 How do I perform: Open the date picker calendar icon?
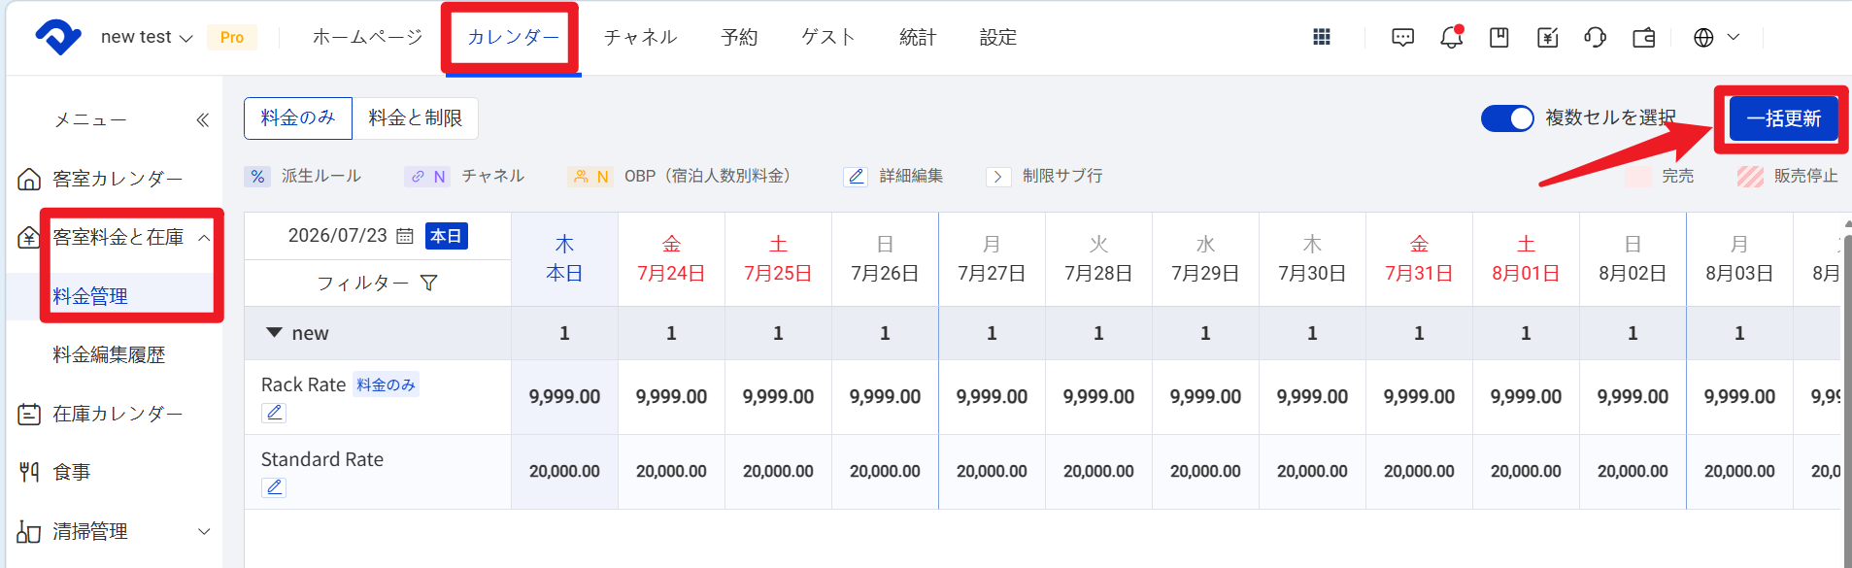click(x=405, y=236)
